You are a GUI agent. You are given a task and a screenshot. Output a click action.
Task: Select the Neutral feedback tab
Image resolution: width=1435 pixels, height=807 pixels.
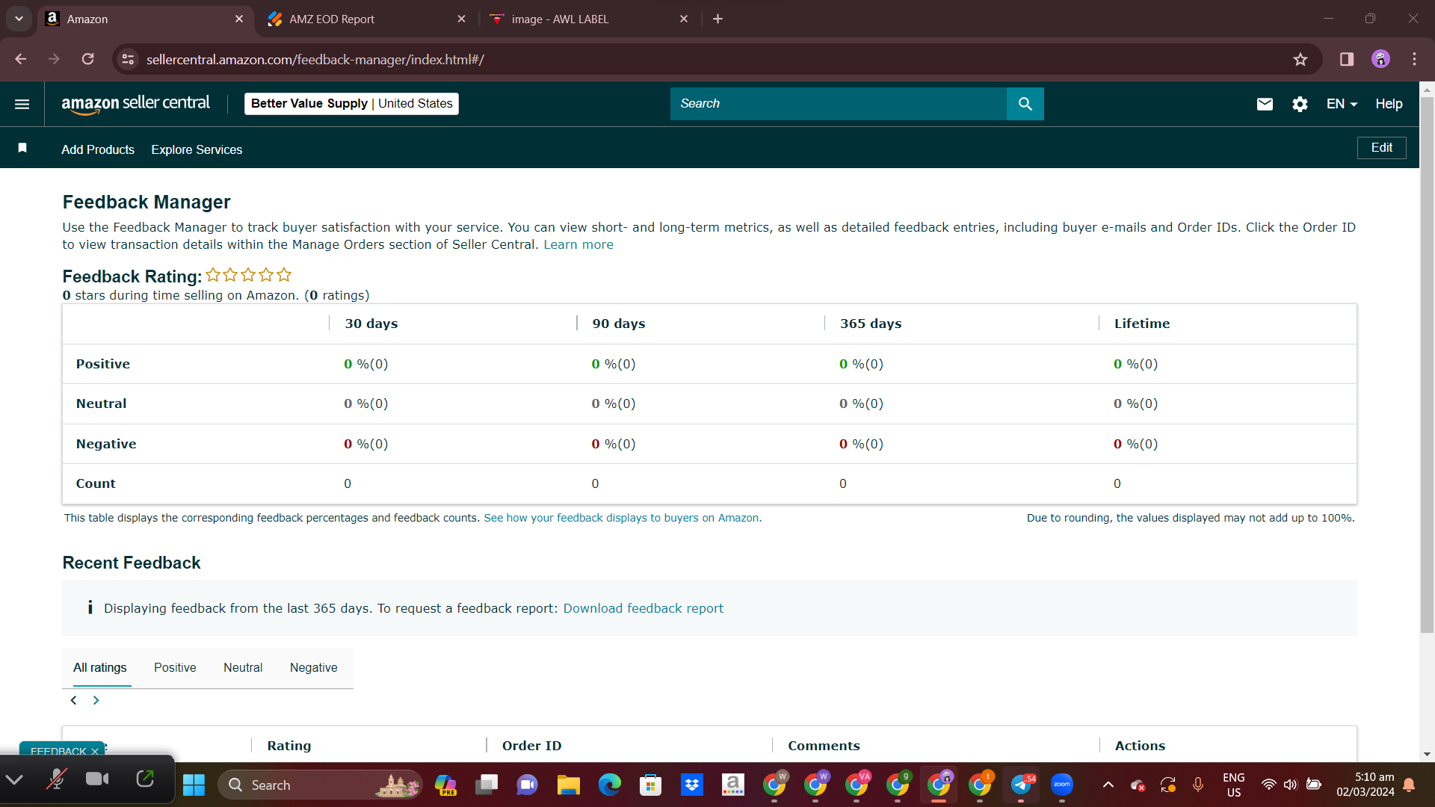pyautogui.click(x=243, y=667)
